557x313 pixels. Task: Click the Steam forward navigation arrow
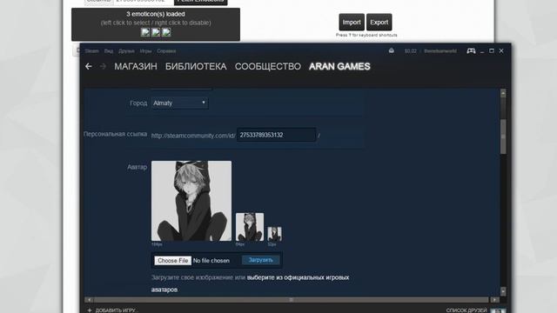(x=103, y=66)
